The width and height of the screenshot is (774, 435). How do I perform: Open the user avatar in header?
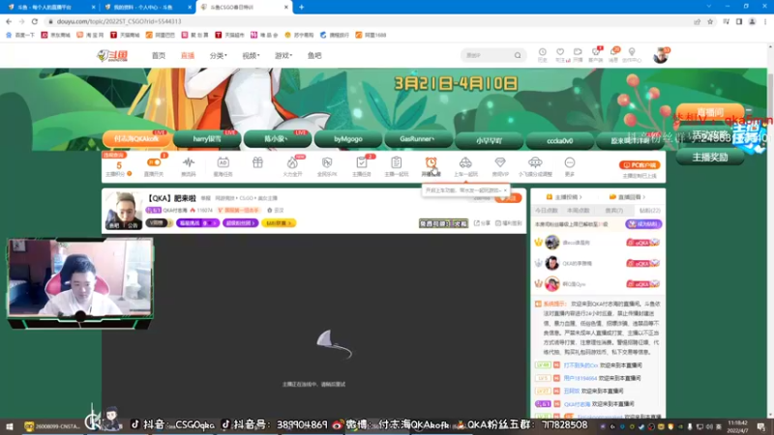click(x=661, y=56)
